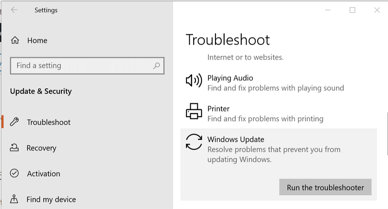The image size is (388, 209).
Task: Click the Activation checkmark circle icon
Action: point(14,173)
